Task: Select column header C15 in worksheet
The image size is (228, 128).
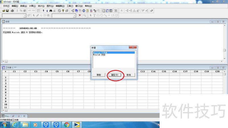Action: click(x=164, y=71)
